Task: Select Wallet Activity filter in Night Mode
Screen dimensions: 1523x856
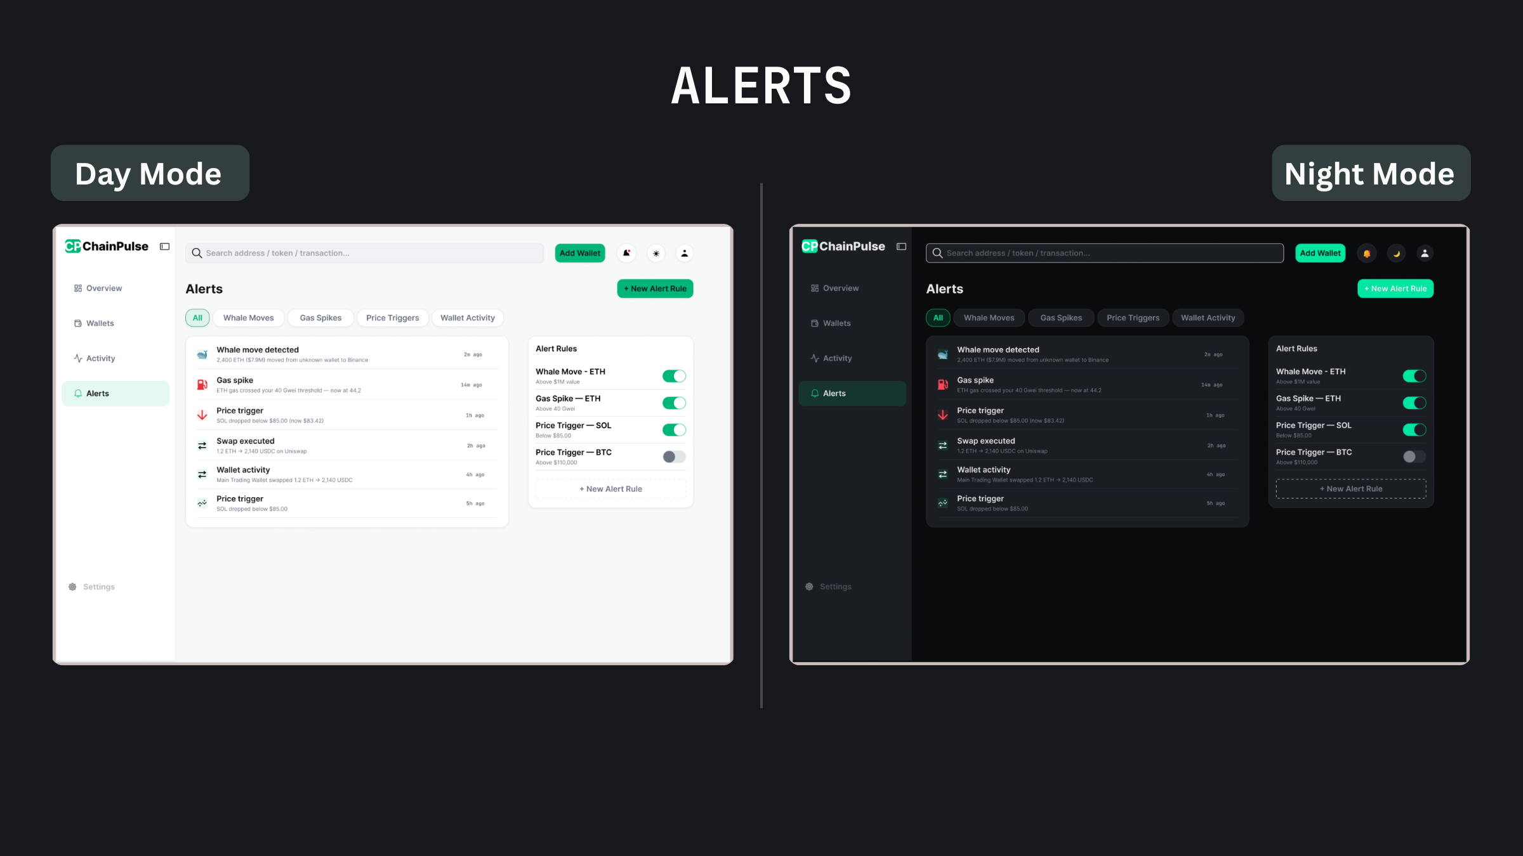Action: point(1208,318)
